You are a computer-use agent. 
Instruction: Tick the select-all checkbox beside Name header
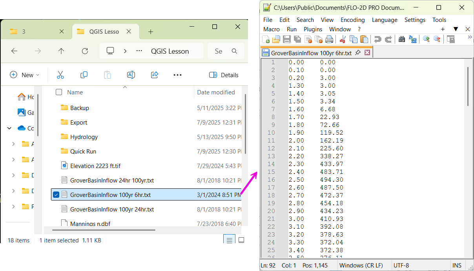[x=59, y=92]
